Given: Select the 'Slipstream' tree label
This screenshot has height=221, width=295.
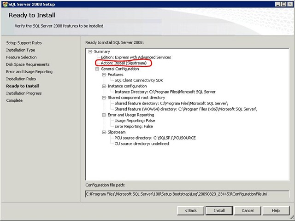Looking at the screenshot, I should coord(117,132).
